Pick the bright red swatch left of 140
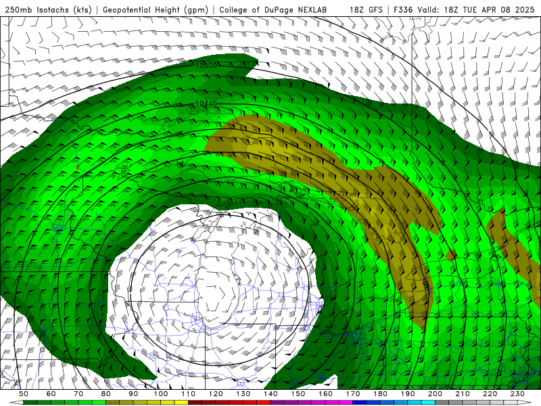Screen dimensions: 541x406 coord(264,403)
